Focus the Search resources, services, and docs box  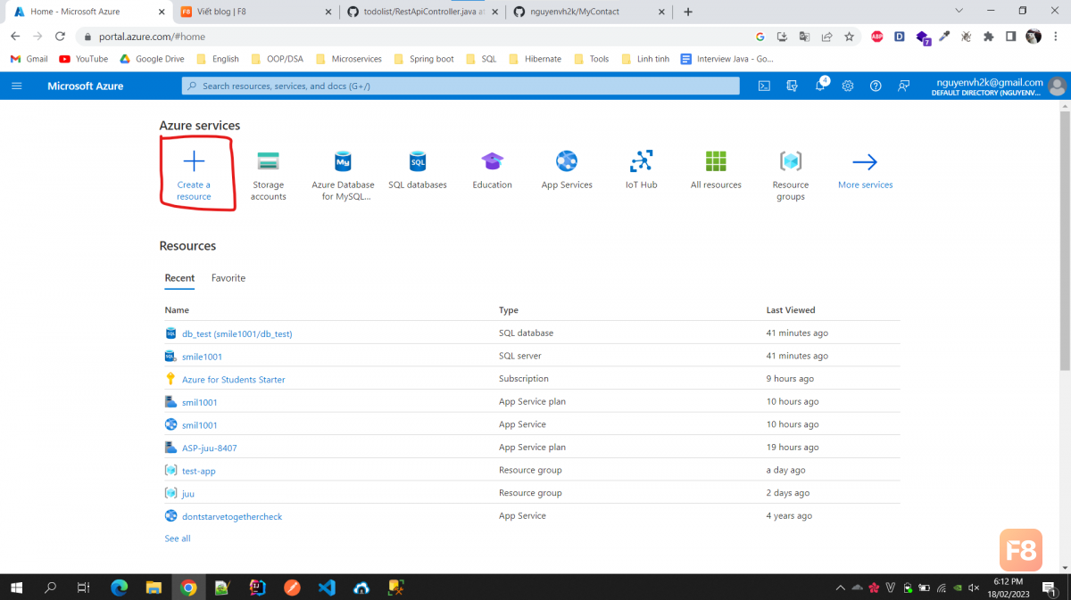(x=461, y=86)
